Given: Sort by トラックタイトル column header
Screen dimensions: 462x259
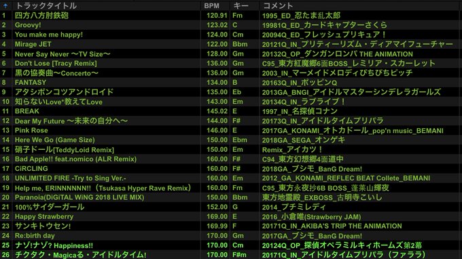Looking at the screenshot, I should [46, 5].
